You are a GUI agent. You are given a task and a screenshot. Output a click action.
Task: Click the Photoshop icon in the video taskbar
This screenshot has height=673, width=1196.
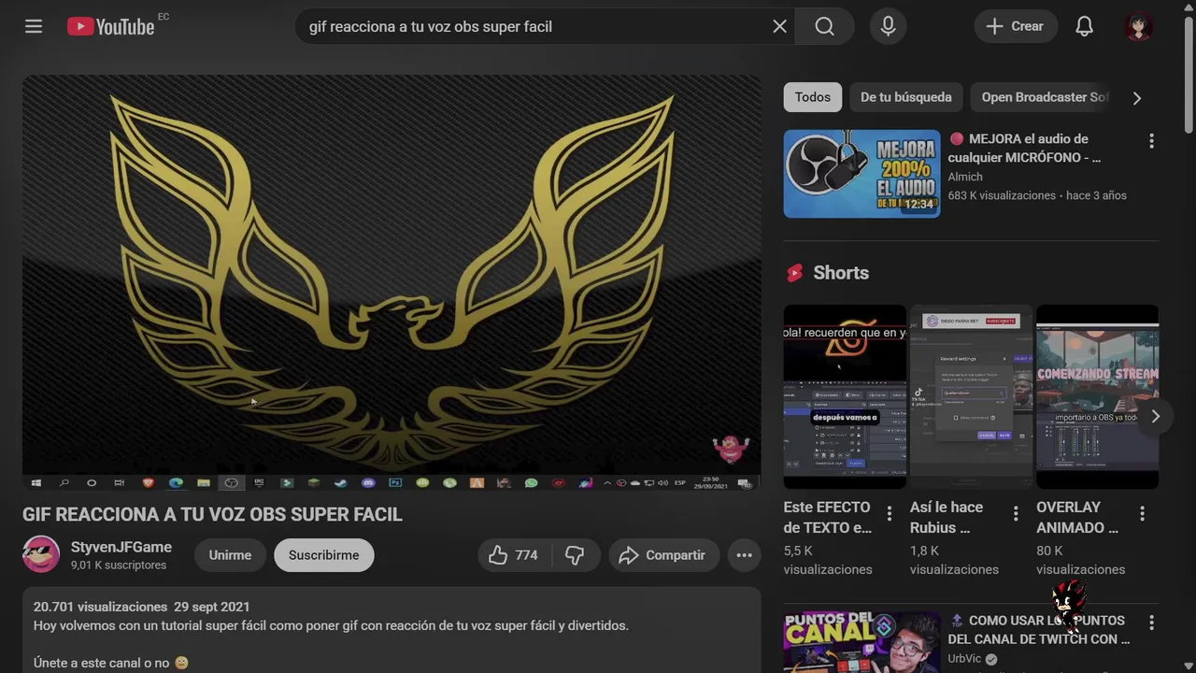click(x=395, y=483)
